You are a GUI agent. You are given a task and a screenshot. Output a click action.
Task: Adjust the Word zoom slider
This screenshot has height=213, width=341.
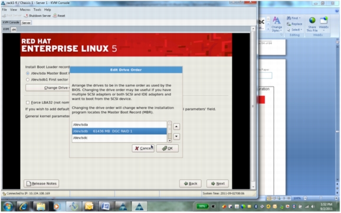coord(321,198)
